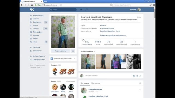This screenshot has width=175, height=98.
Task: Click the browser forward arrow
Action: [25, 5]
